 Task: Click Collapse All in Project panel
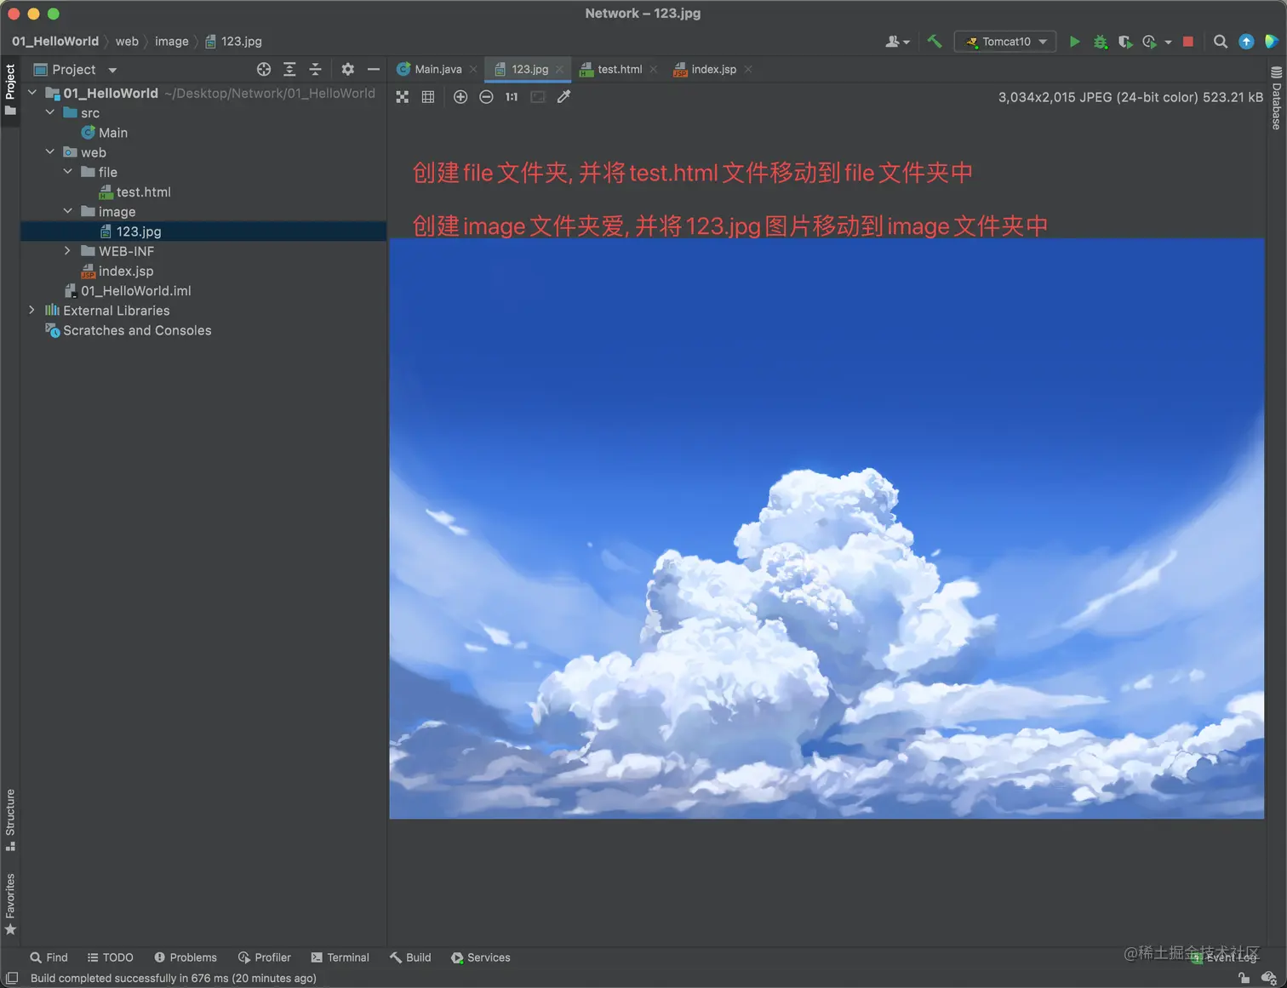tap(315, 69)
